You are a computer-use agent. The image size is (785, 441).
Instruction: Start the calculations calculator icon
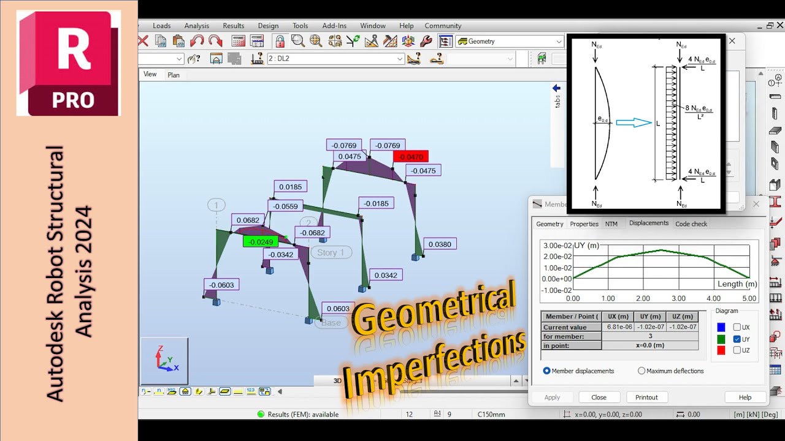coord(239,41)
